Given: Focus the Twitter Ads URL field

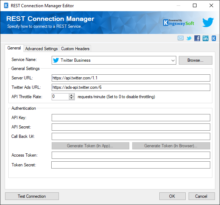Looking at the screenshot, I should coord(131,87).
